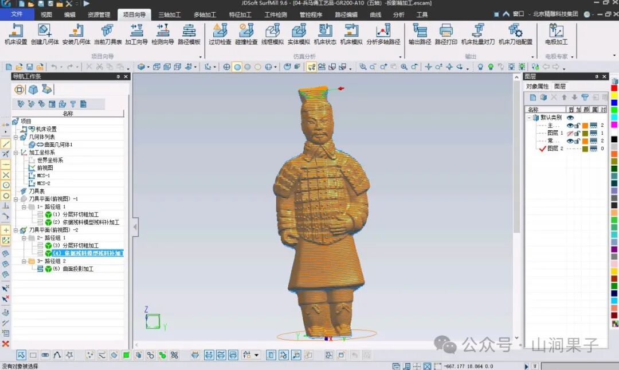Start the 检测向导 inspection wizard

(x=163, y=34)
